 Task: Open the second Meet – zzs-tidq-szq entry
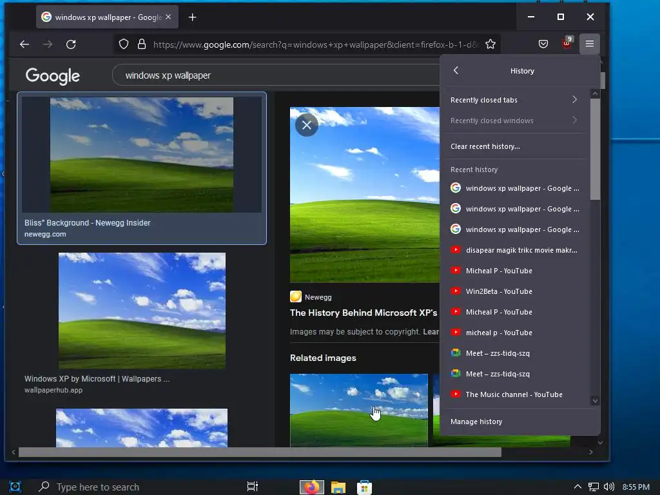point(515,374)
